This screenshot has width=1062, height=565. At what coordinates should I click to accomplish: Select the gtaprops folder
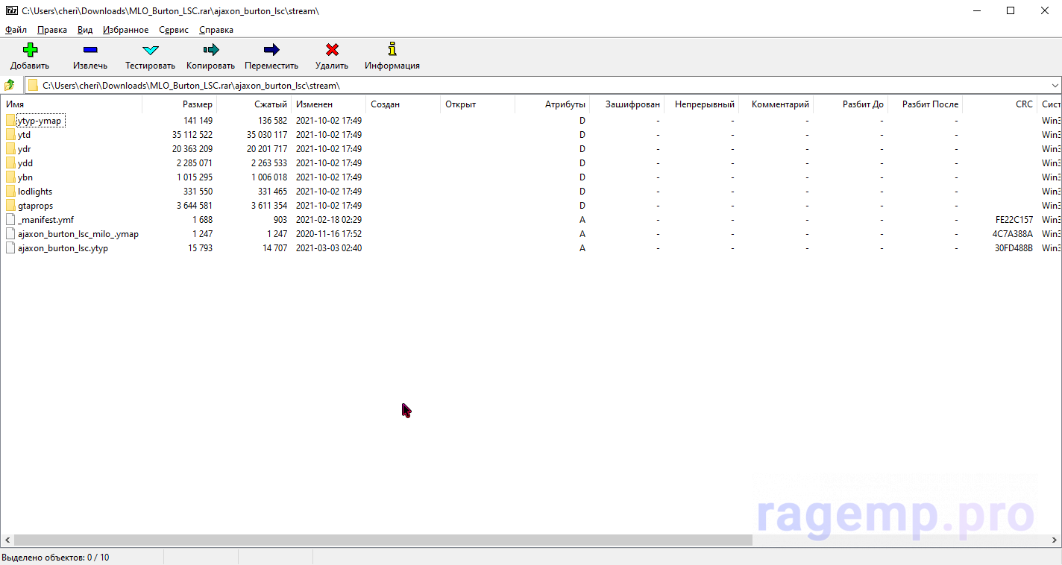(35, 206)
